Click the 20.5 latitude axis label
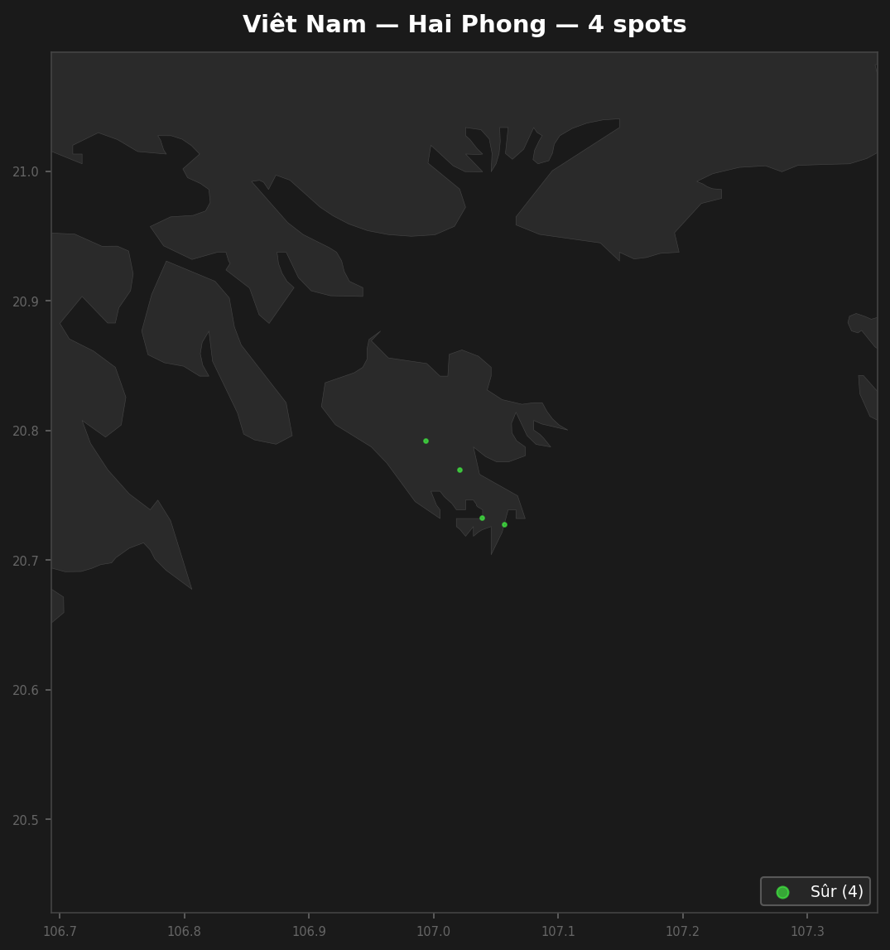The width and height of the screenshot is (890, 950). (x=26, y=820)
